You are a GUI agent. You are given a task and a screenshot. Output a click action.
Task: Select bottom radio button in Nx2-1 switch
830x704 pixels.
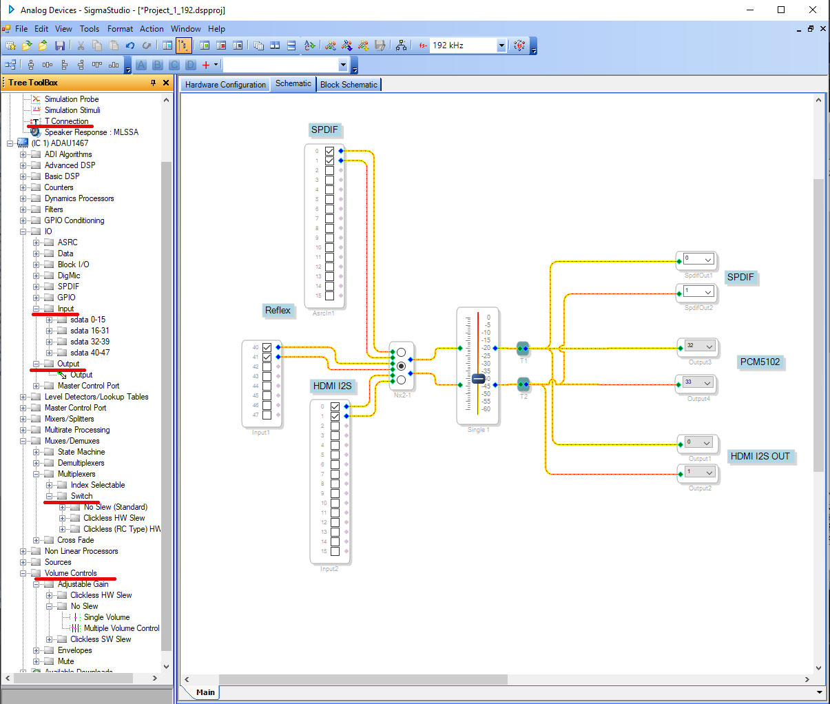[x=401, y=380]
